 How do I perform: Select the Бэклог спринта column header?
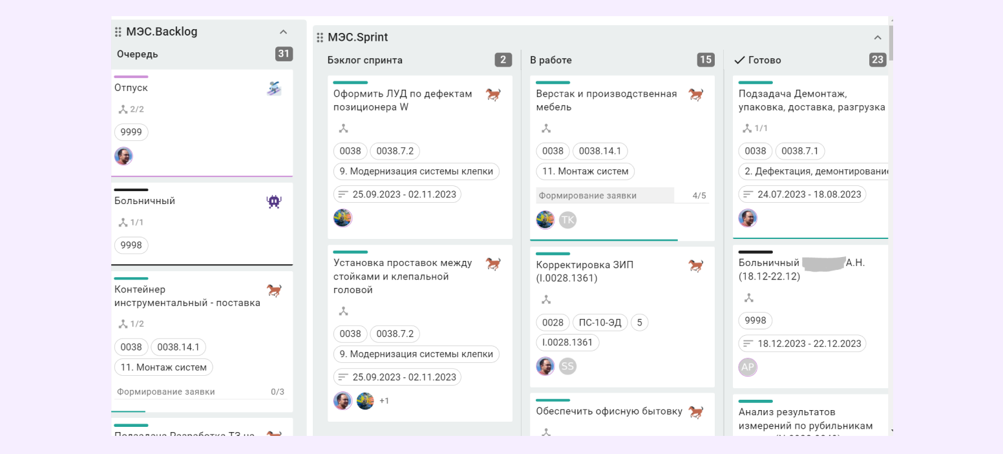click(365, 60)
